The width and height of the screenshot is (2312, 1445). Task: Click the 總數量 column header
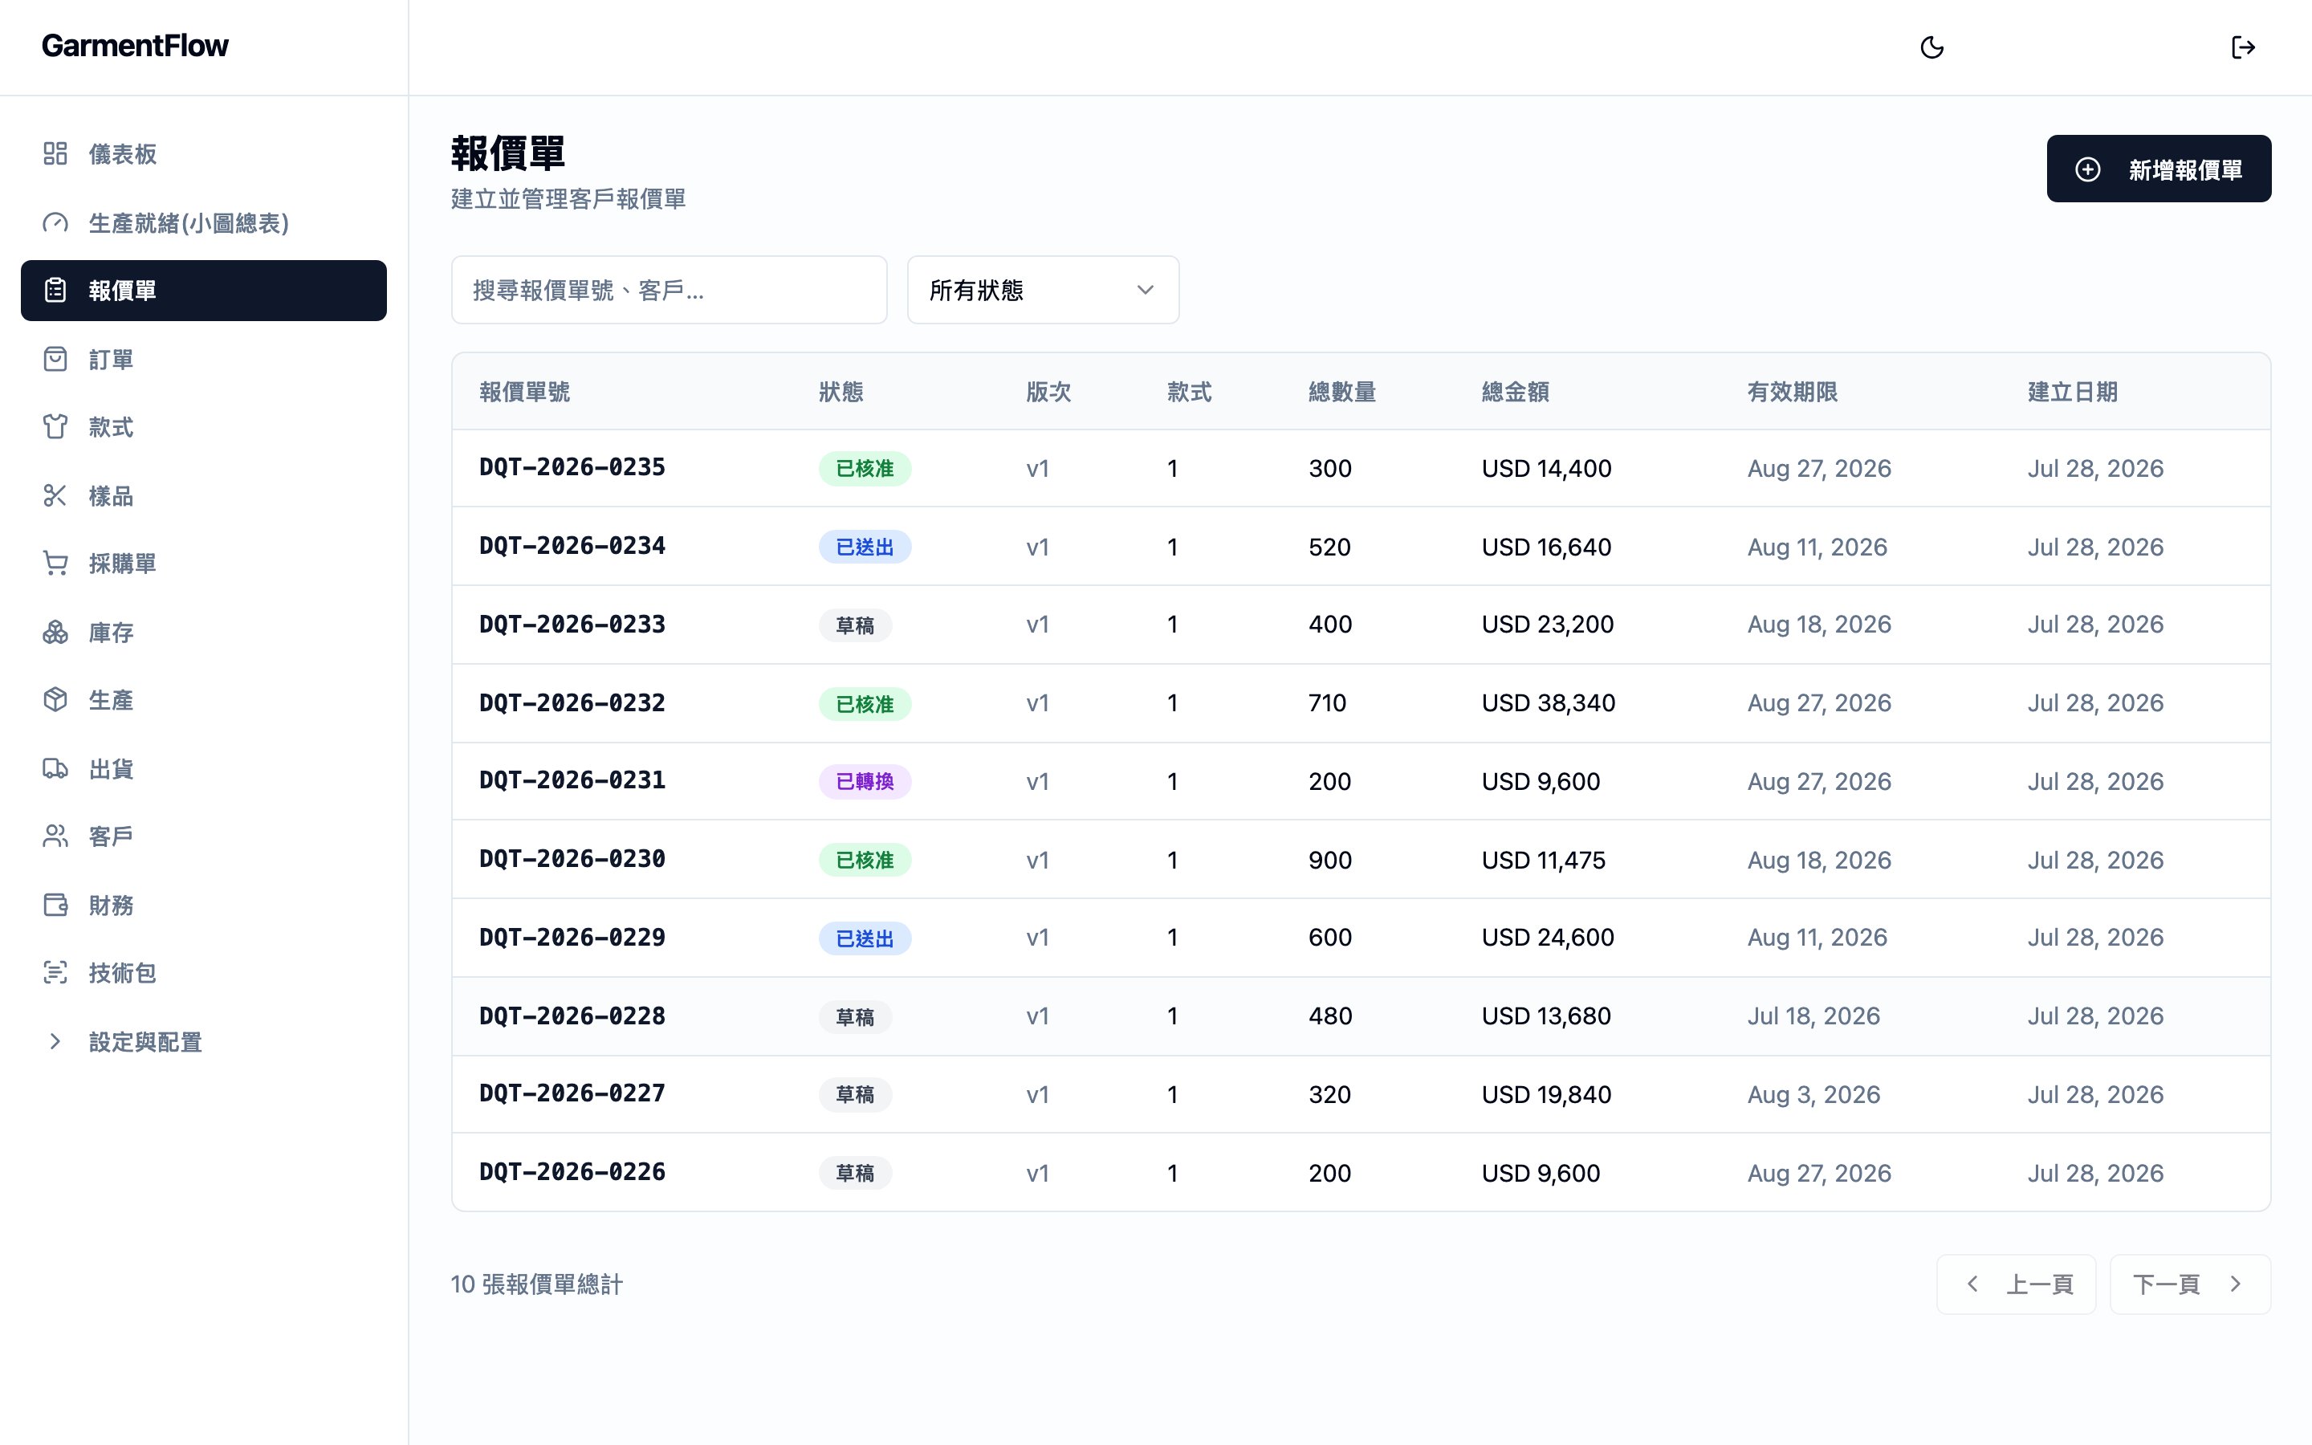pyautogui.click(x=1342, y=392)
